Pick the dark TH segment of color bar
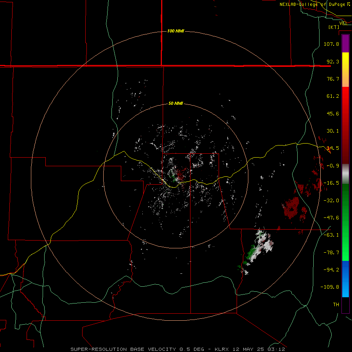The width and height of the screenshot is (352, 352). (345, 305)
